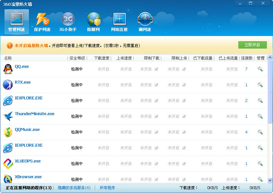Open the 网络连接 toolbar icon
The image size is (273, 193).
tap(119, 22)
